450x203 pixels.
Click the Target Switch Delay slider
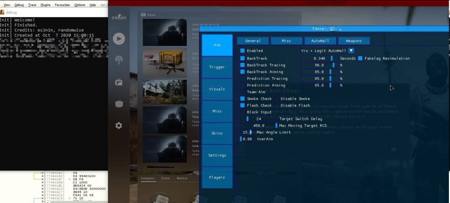point(259,119)
